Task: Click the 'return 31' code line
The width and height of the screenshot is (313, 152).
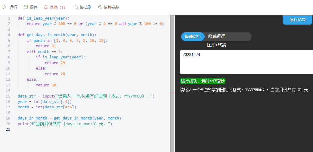Action: click(46, 46)
